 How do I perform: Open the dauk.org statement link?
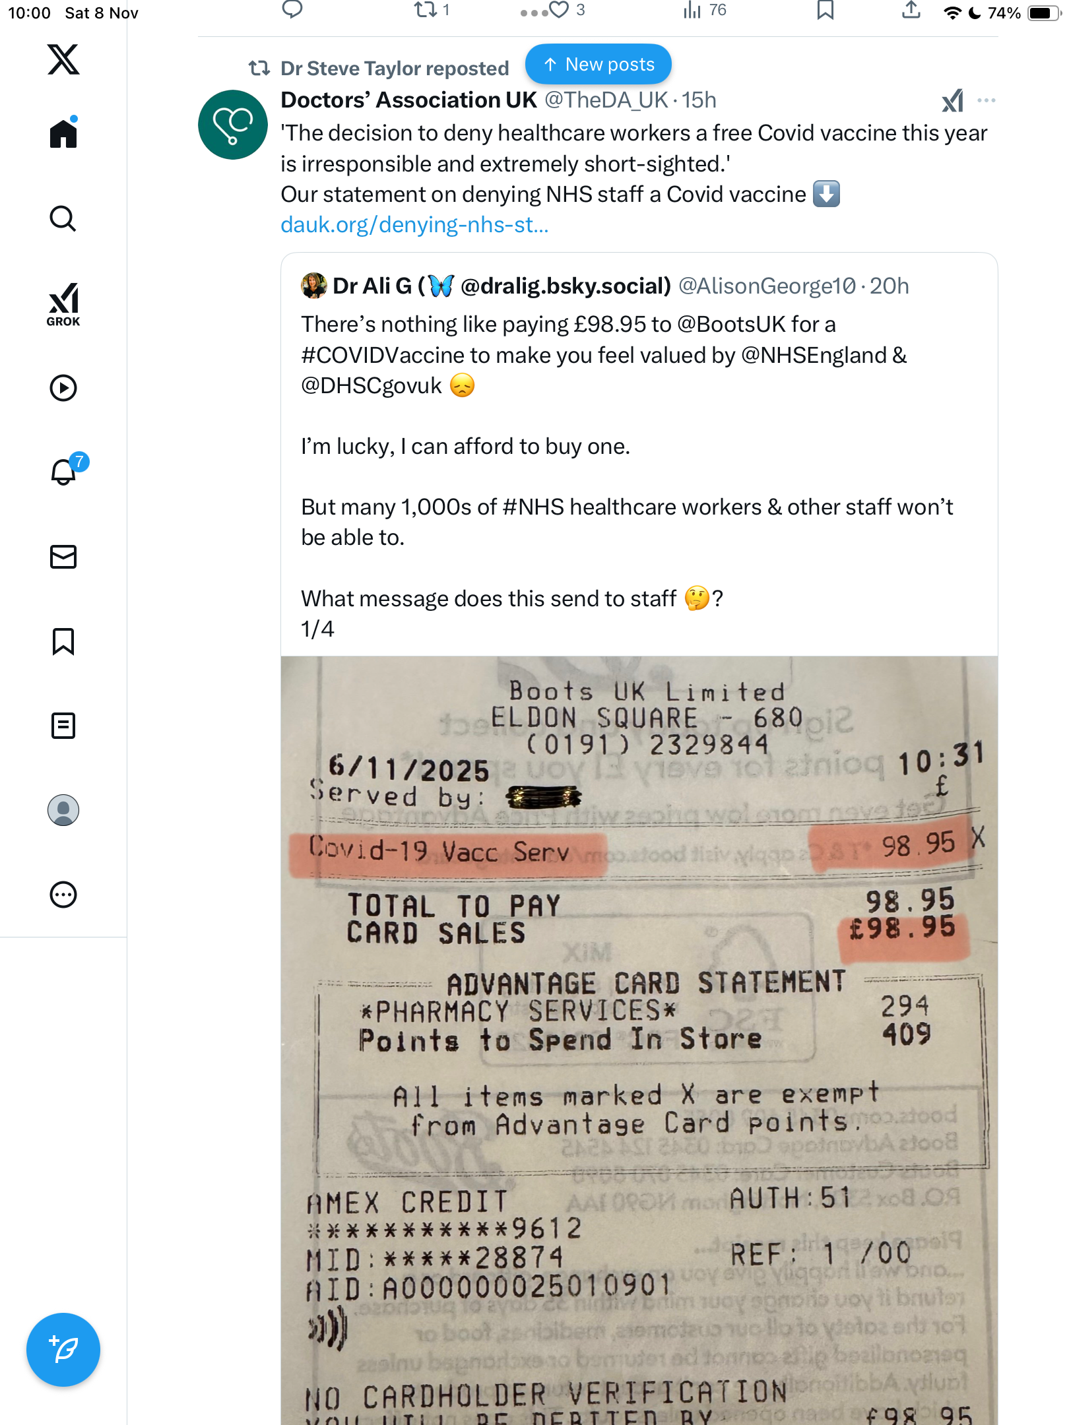[414, 225]
